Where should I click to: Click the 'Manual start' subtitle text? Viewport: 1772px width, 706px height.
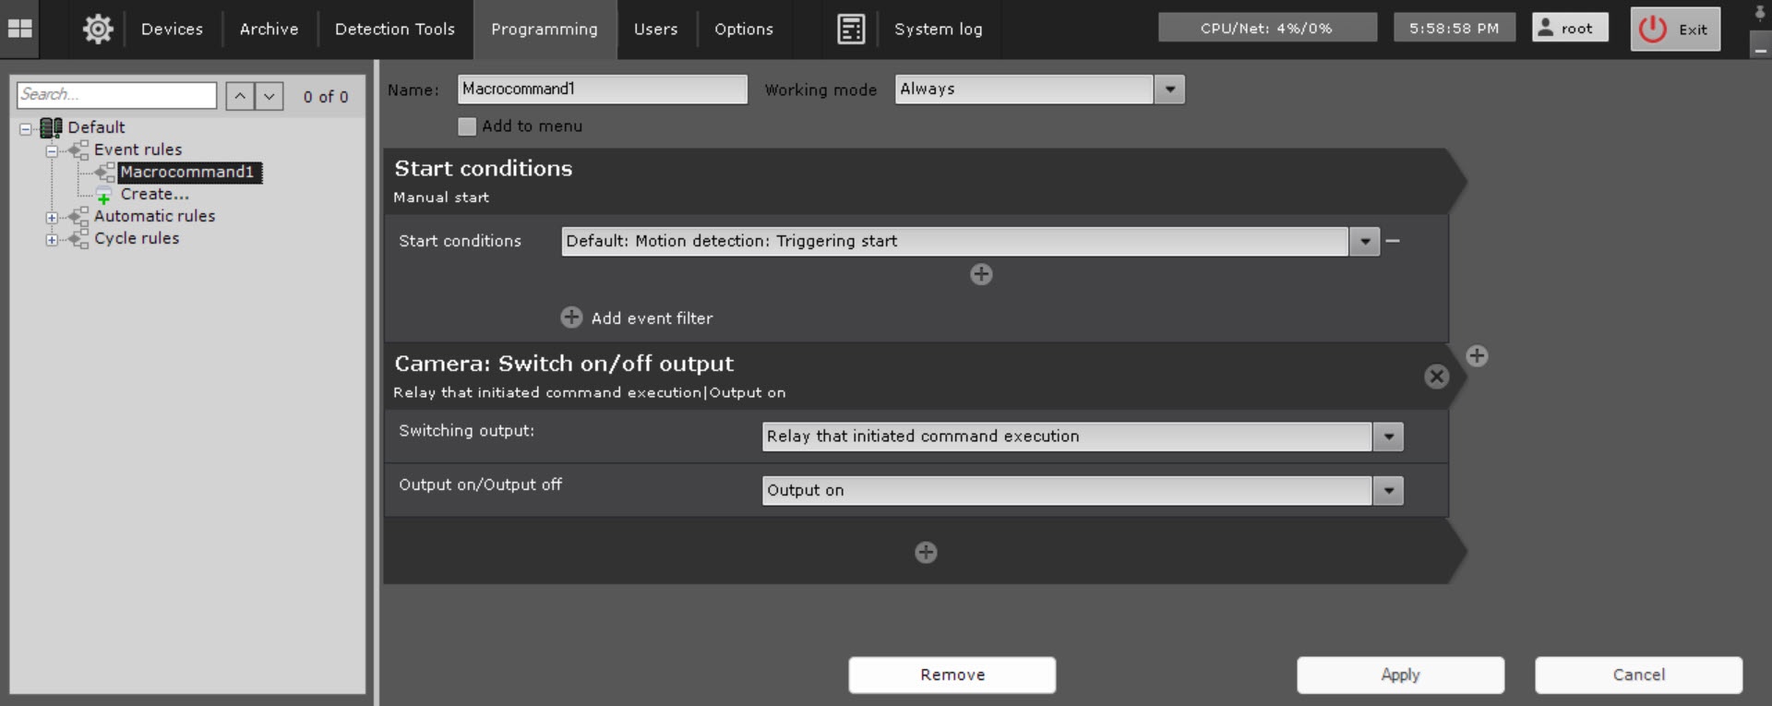[x=441, y=197]
